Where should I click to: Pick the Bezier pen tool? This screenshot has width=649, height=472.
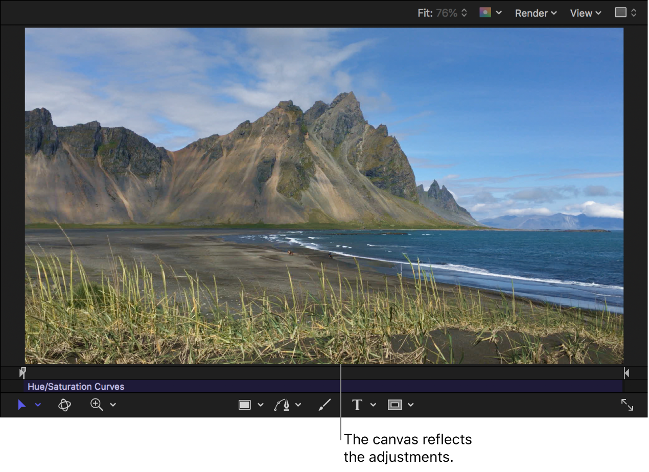point(282,405)
